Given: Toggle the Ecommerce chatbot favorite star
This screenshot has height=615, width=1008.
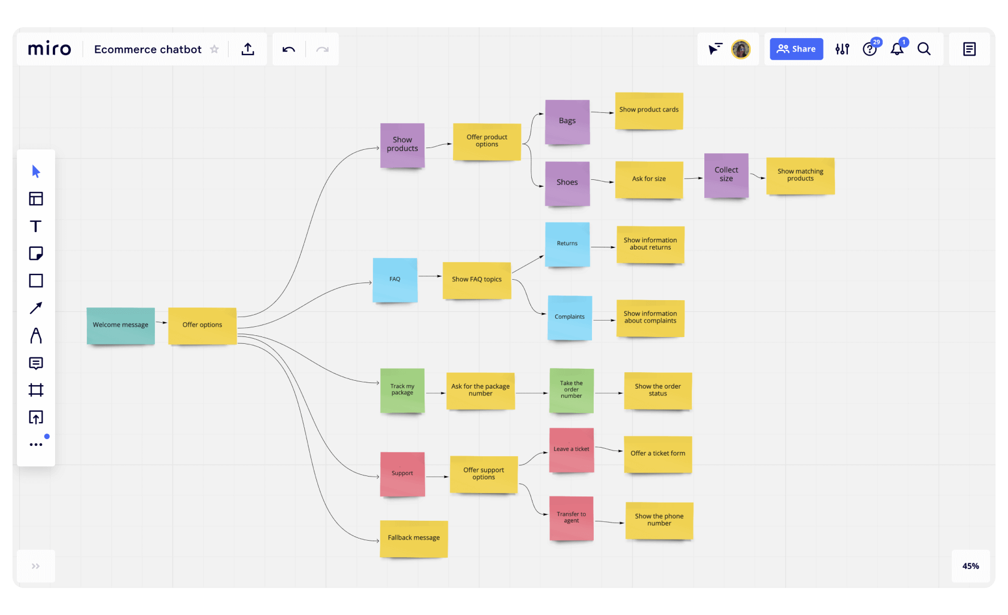Looking at the screenshot, I should coord(215,49).
